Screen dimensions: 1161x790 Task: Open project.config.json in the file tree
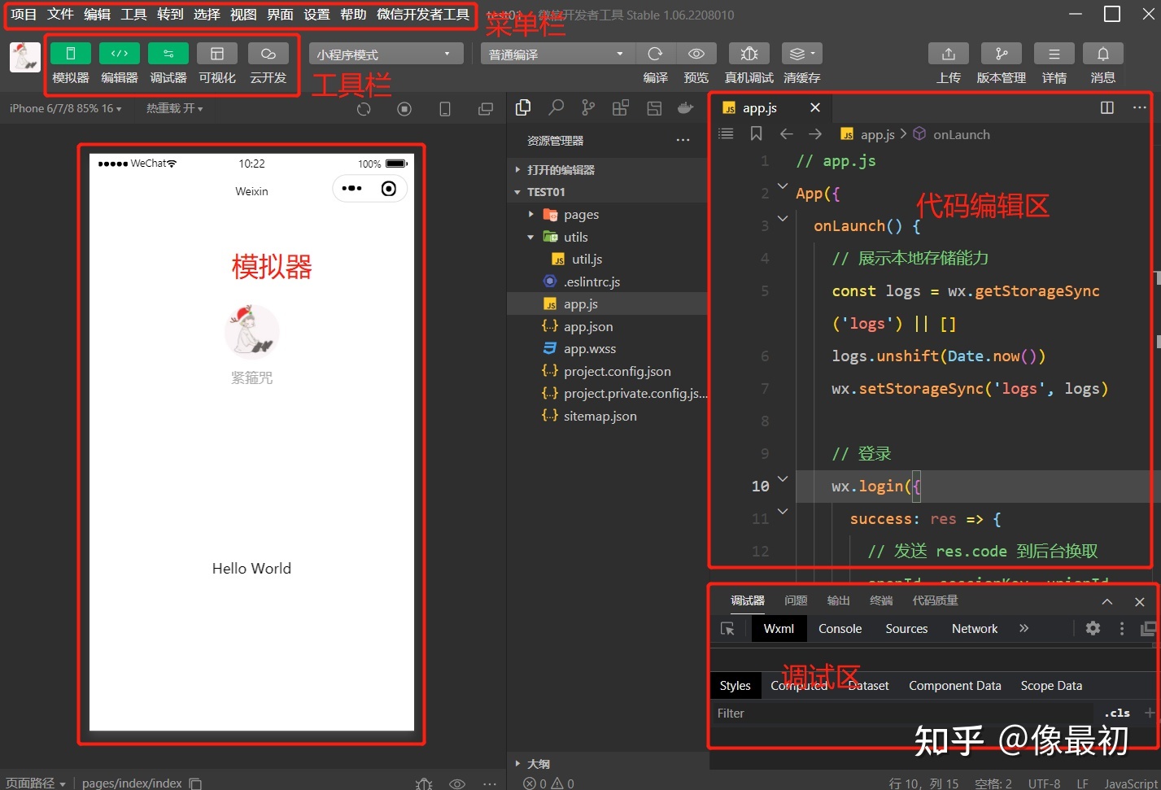pyautogui.click(x=617, y=372)
